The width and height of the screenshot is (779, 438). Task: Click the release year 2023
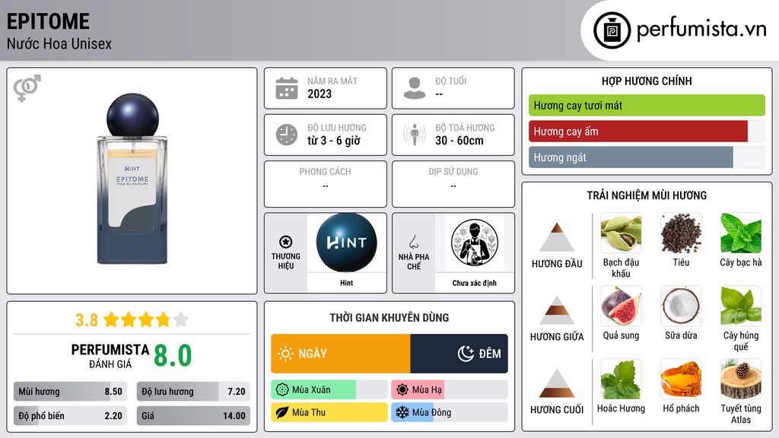tap(320, 94)
